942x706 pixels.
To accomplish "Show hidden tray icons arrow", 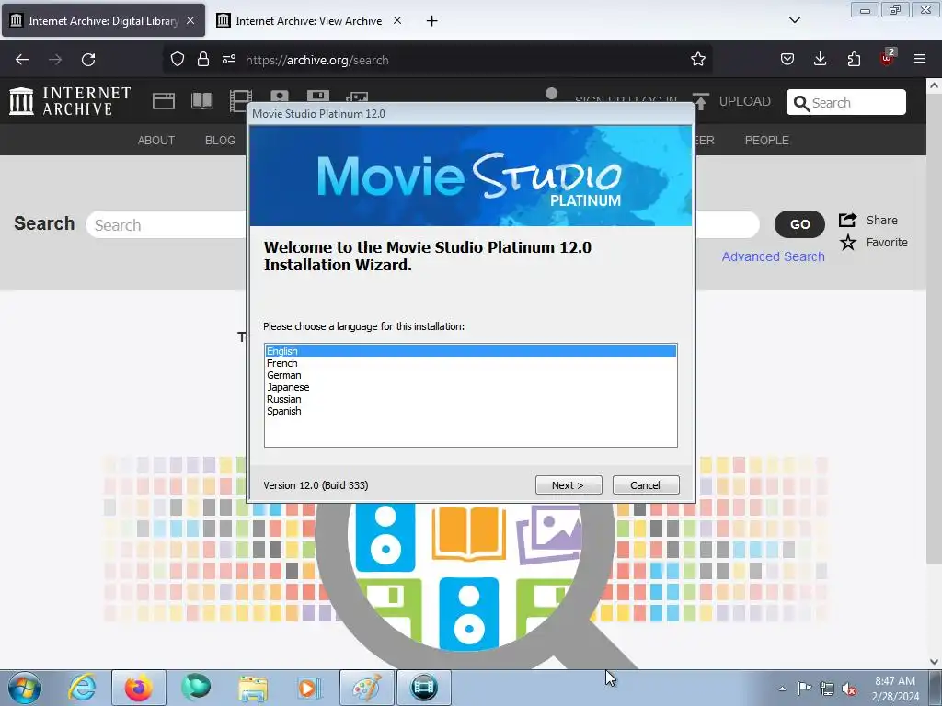I will coord(782,689).
